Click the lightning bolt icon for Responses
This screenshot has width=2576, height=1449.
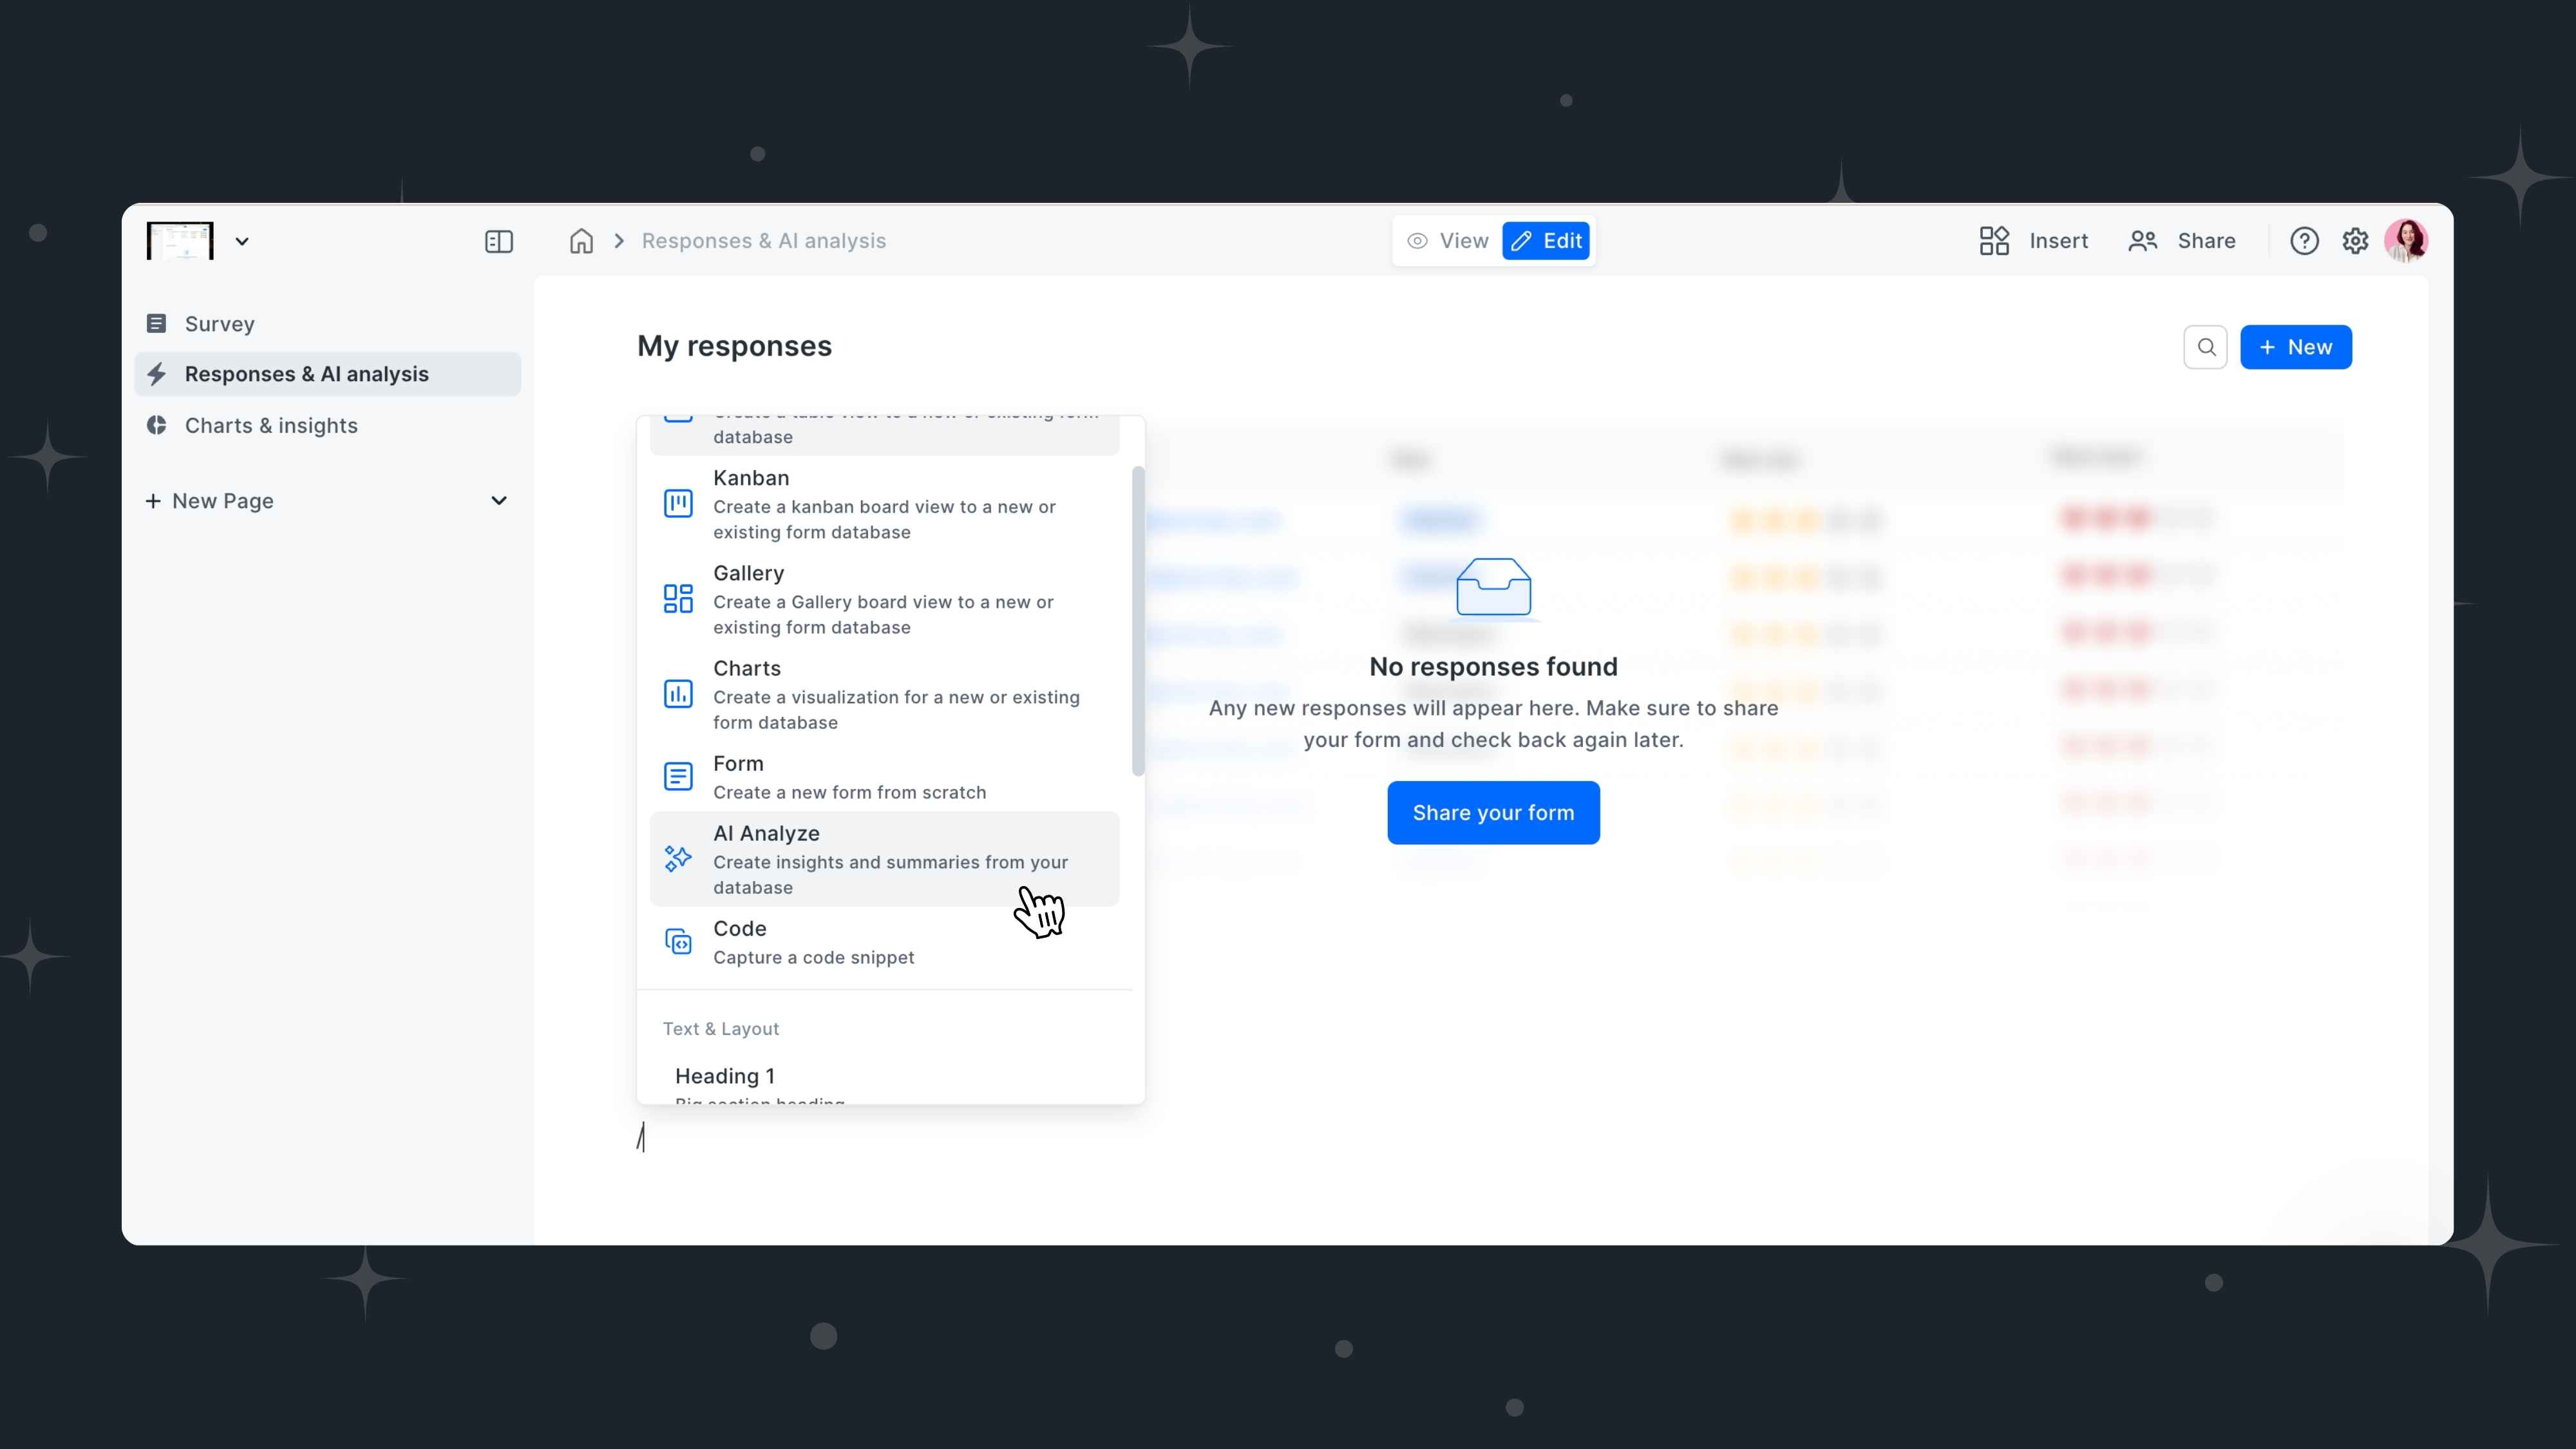click(156, 374)
